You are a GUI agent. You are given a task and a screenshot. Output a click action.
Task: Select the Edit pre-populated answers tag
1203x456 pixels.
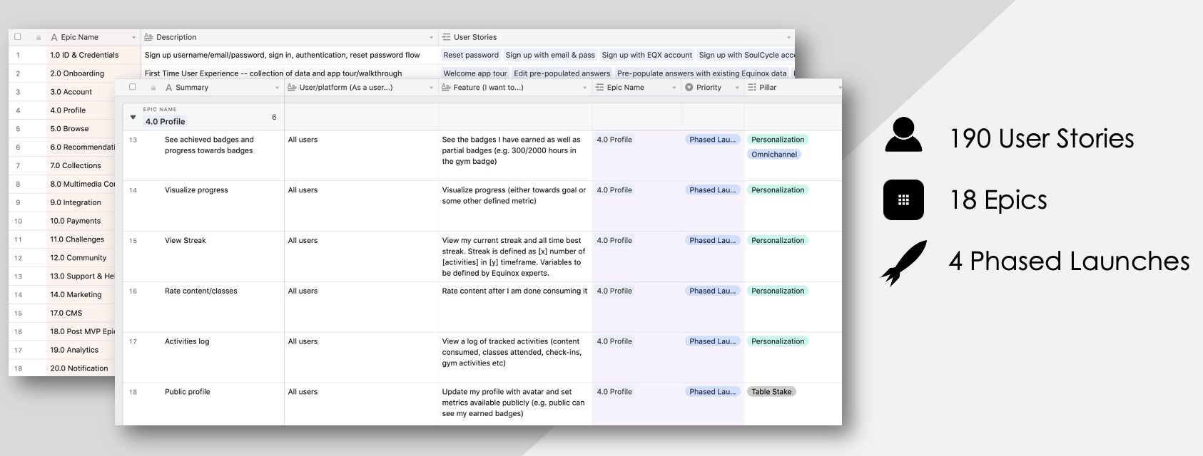coord(562,73)
